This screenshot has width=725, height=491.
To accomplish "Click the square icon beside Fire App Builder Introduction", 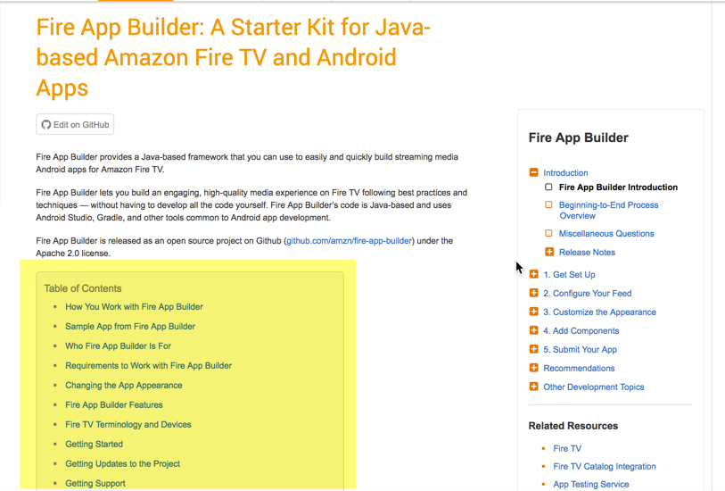I will click(x=548, y=187).
